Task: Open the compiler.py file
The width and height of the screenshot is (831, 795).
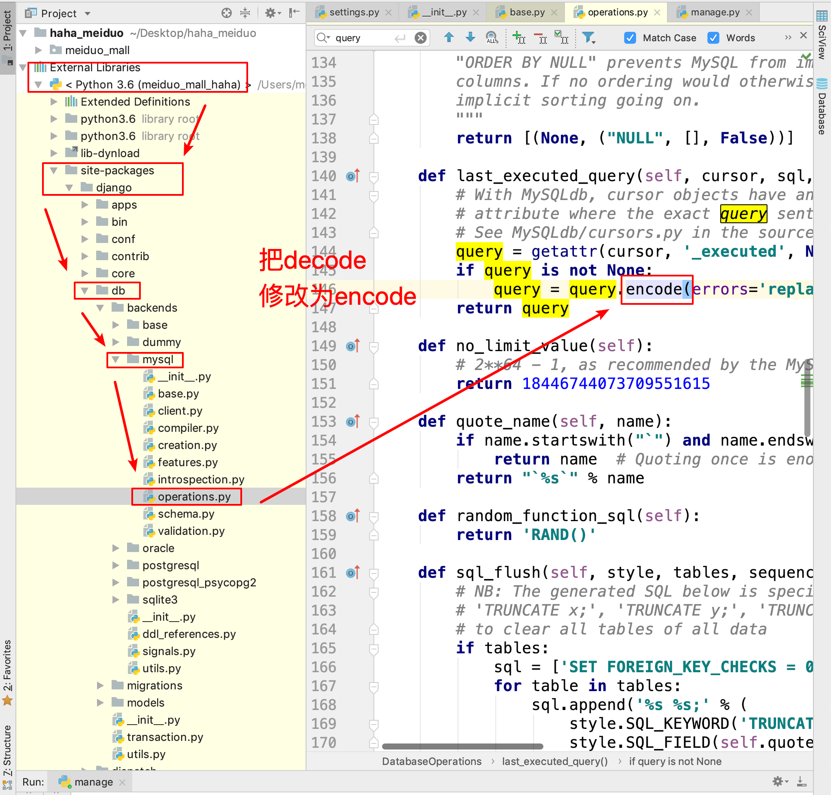Action: click(x=188, y=428)
